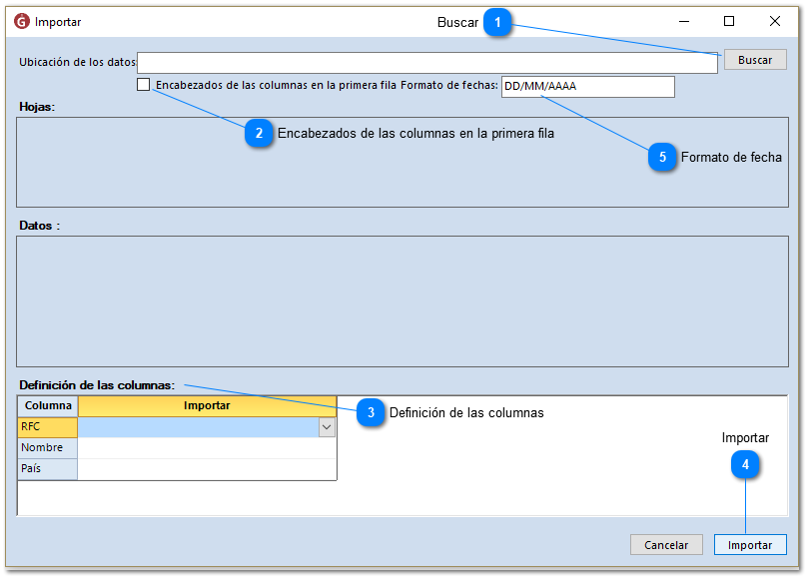The width and height of the screenshot is (808, 579).
Task: Click annotation badge number 3
Action: [x=371, y=412]
